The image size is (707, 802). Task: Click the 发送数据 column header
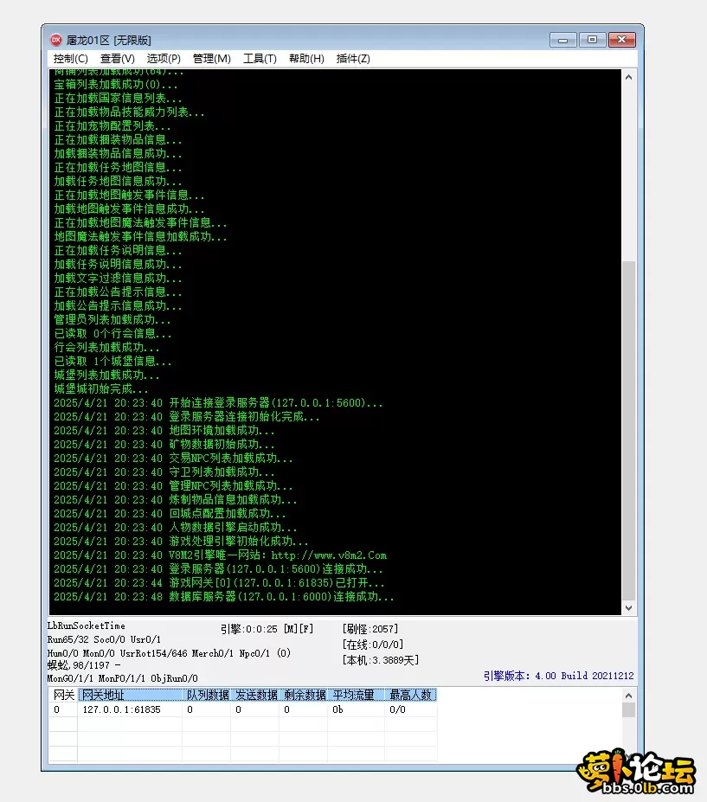tap(255, 695)
